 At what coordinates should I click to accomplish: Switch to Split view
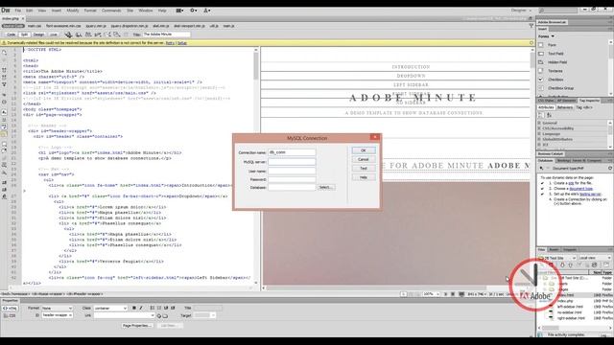click(24, 34)
